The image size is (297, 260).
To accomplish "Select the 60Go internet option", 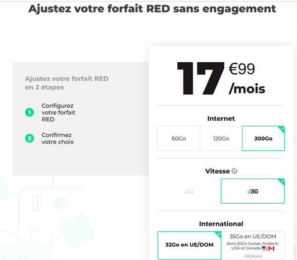I will click(179, 138).
